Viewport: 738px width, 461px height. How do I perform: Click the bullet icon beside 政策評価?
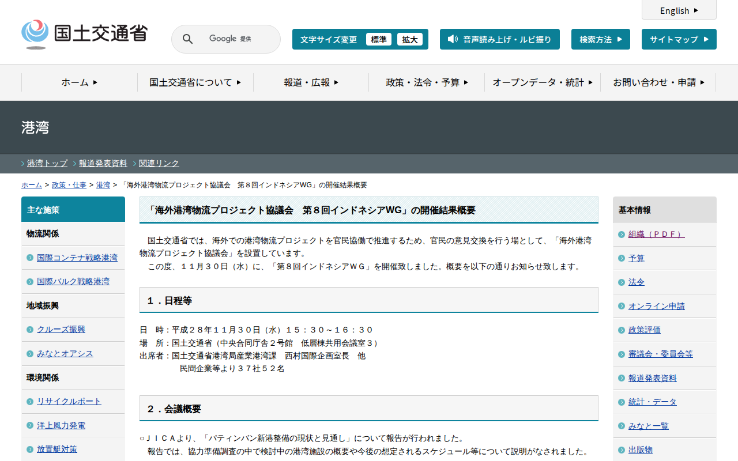[621, 330]
